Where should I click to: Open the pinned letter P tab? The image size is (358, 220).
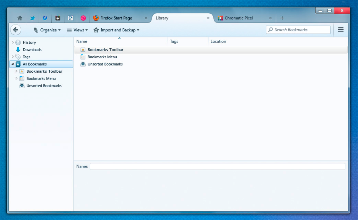tap(70, 18)
